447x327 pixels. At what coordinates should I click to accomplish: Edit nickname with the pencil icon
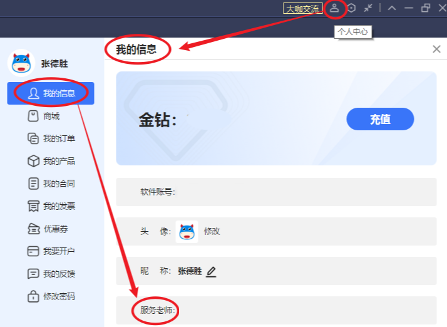tap(211, 271)
